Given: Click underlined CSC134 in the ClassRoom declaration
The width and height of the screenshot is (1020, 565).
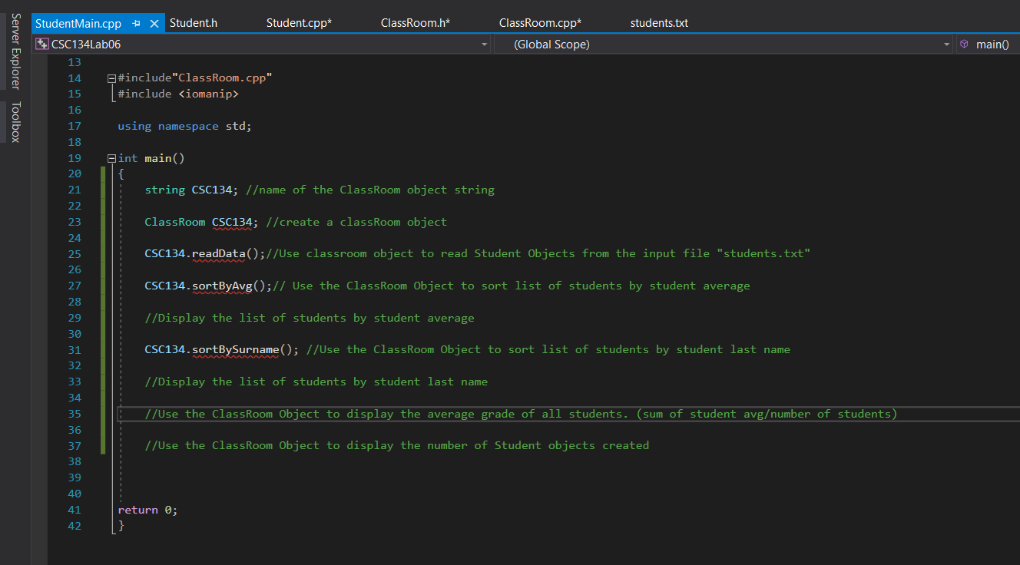Looking at the screenshot, I should (232, 222).
